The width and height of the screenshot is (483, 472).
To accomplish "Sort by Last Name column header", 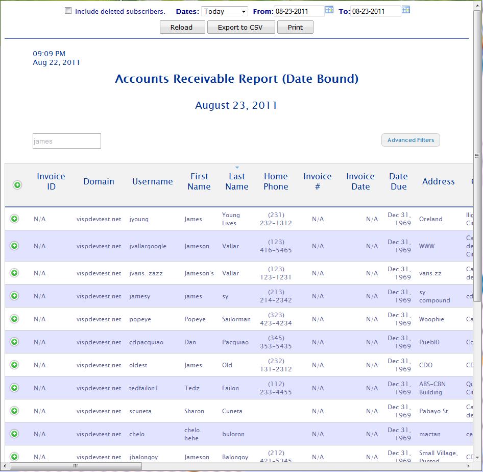I will pyautogui.click(x=236, y=181).
